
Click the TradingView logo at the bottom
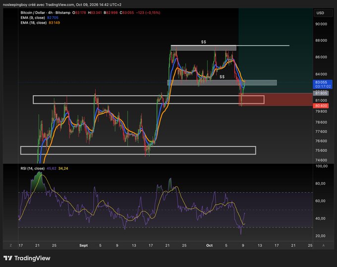[27, 258]
